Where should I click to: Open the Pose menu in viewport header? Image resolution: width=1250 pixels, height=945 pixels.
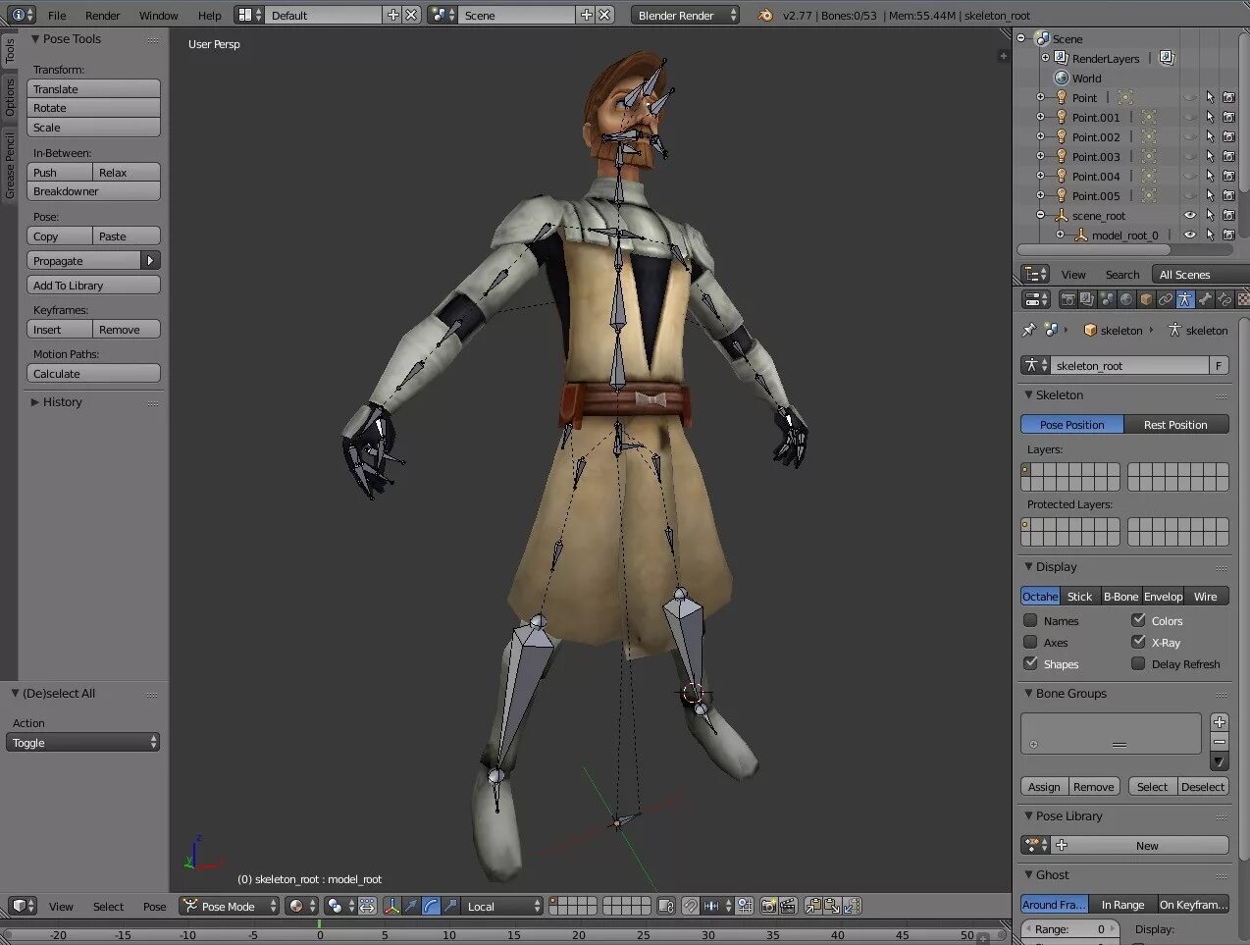154,907
